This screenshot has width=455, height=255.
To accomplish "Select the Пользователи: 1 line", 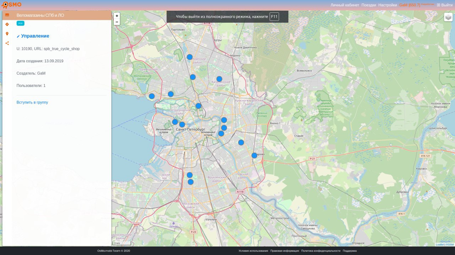I will coord(31,86).
